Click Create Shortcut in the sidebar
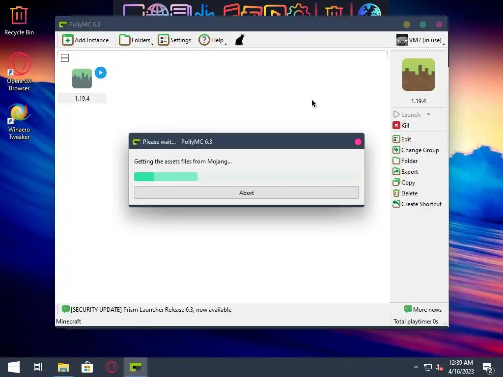 click(x=417, y=204)
